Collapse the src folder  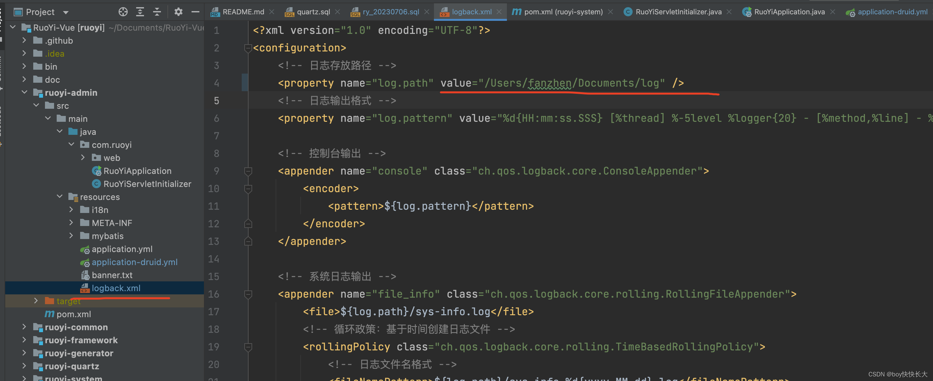click(36, 106)
